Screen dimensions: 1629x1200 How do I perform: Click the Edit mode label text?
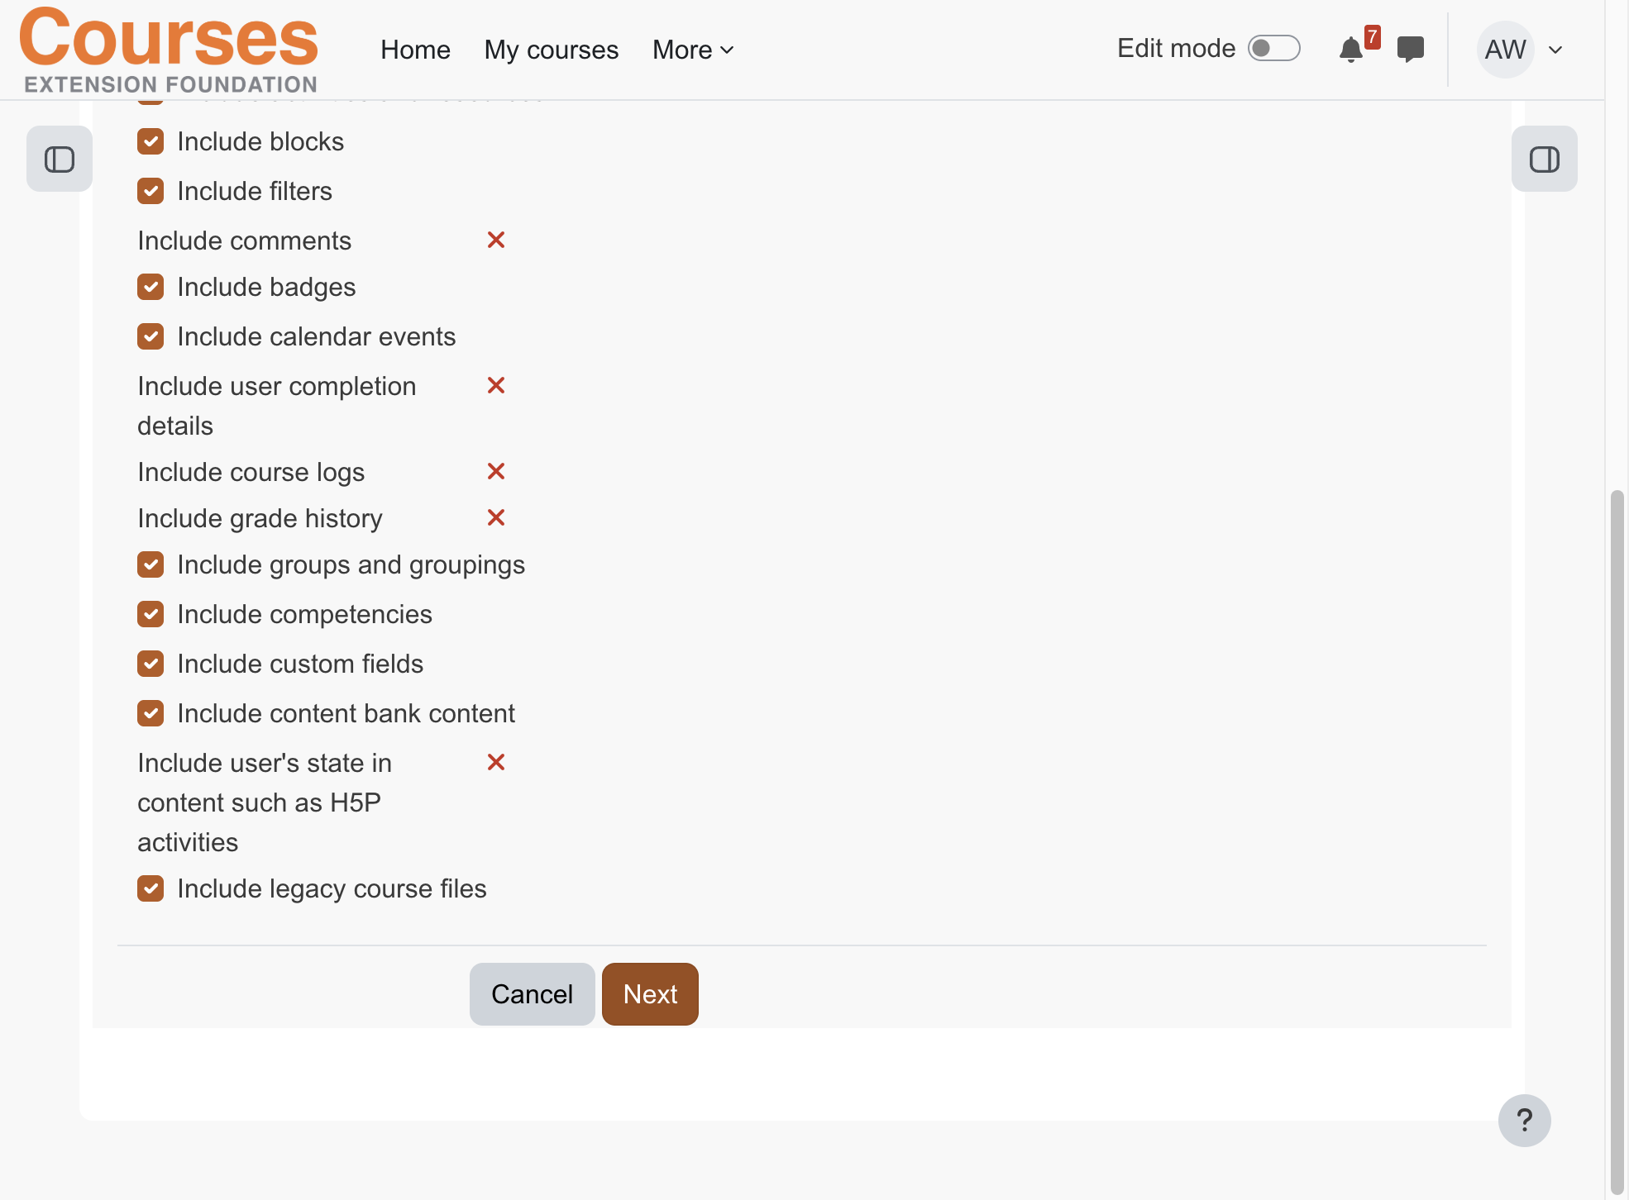click(1176, 48)
